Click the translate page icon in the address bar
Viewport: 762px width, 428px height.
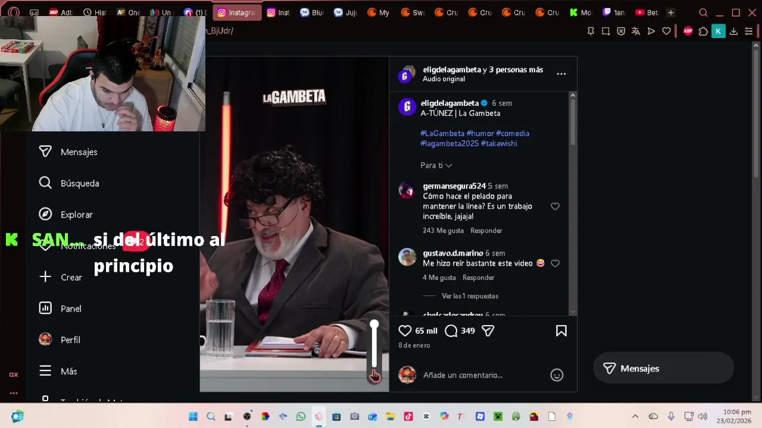636,31
